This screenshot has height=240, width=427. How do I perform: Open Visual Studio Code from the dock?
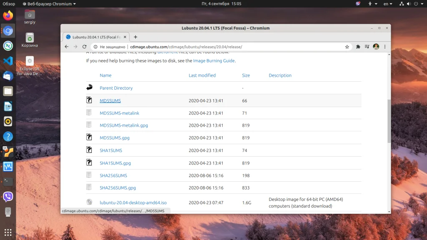click(8, 61)
